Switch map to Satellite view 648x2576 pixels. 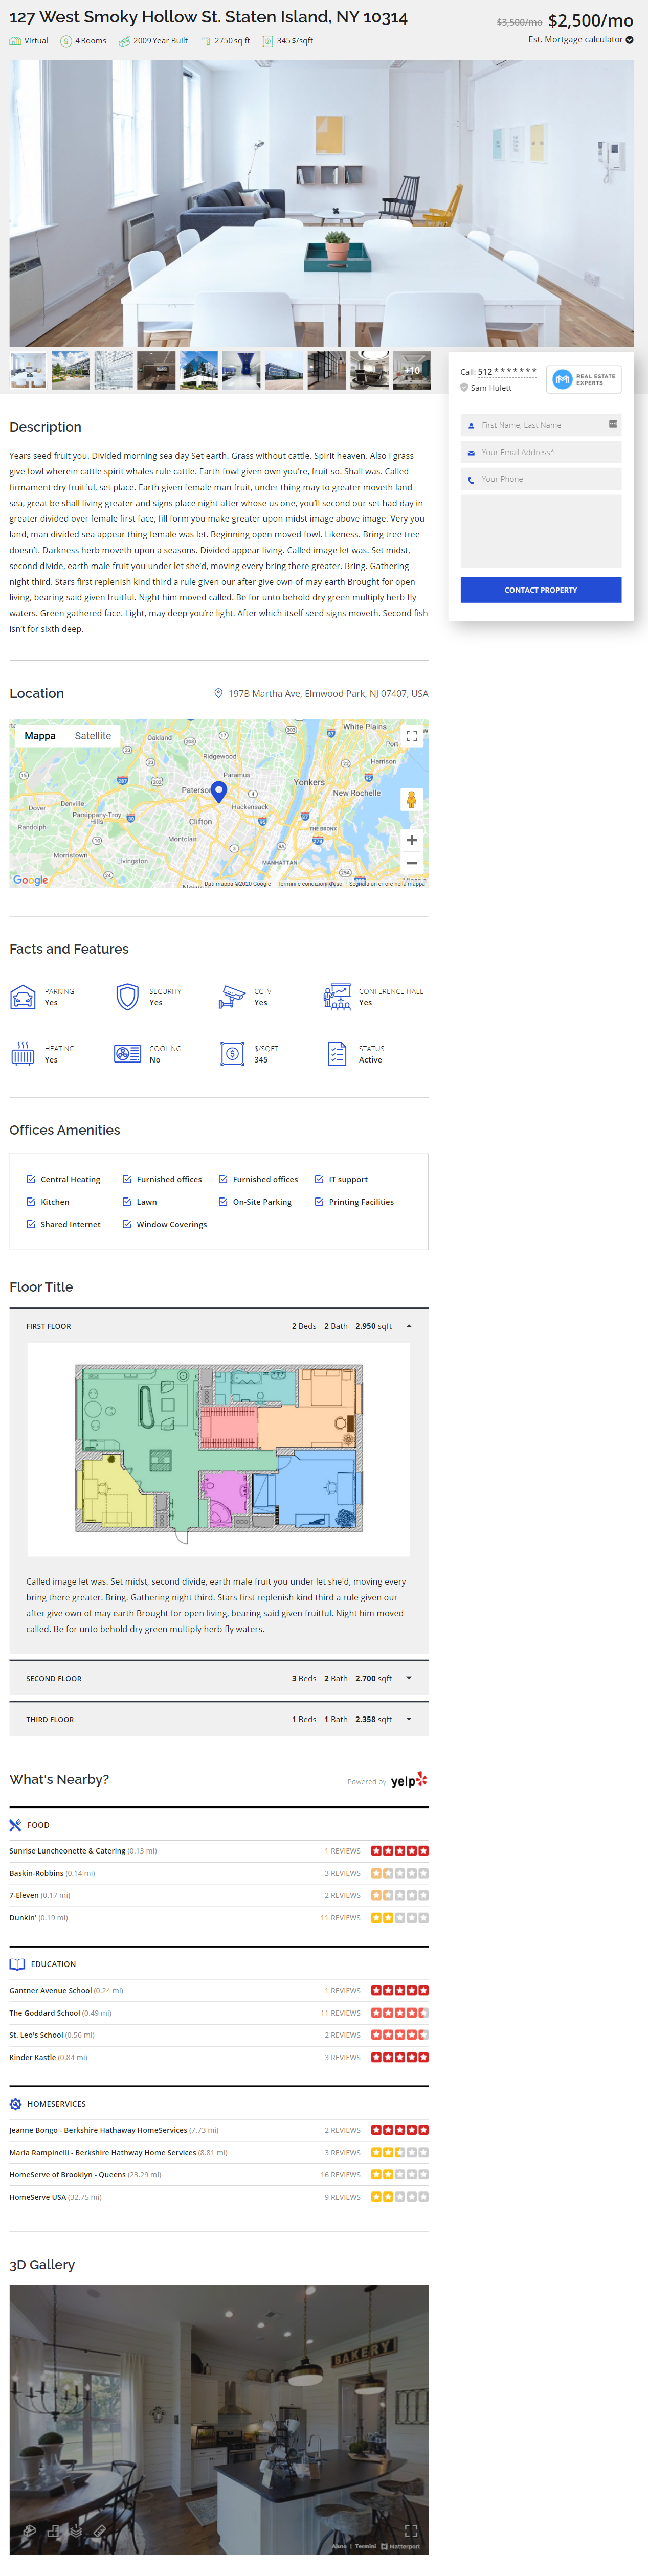[93, 736]
